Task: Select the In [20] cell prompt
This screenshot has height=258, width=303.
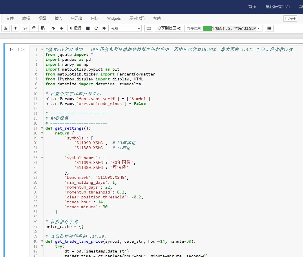Action: (x=19, y=49)
